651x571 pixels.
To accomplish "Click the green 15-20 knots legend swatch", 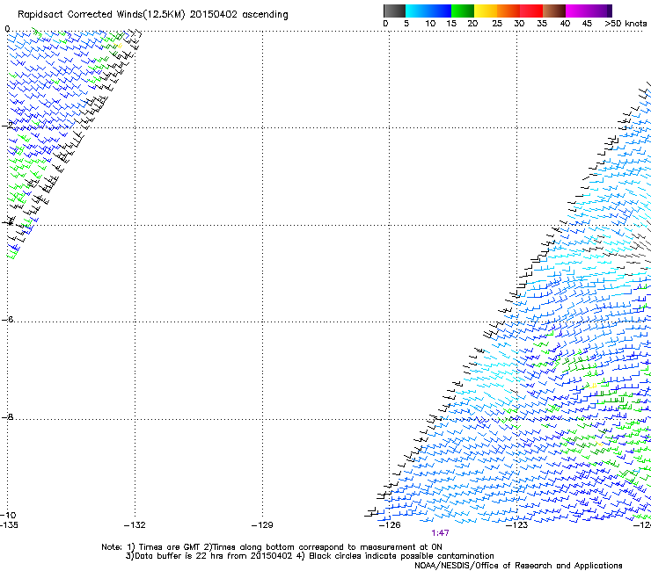I will pyautogui.click(x=462, y=11).
